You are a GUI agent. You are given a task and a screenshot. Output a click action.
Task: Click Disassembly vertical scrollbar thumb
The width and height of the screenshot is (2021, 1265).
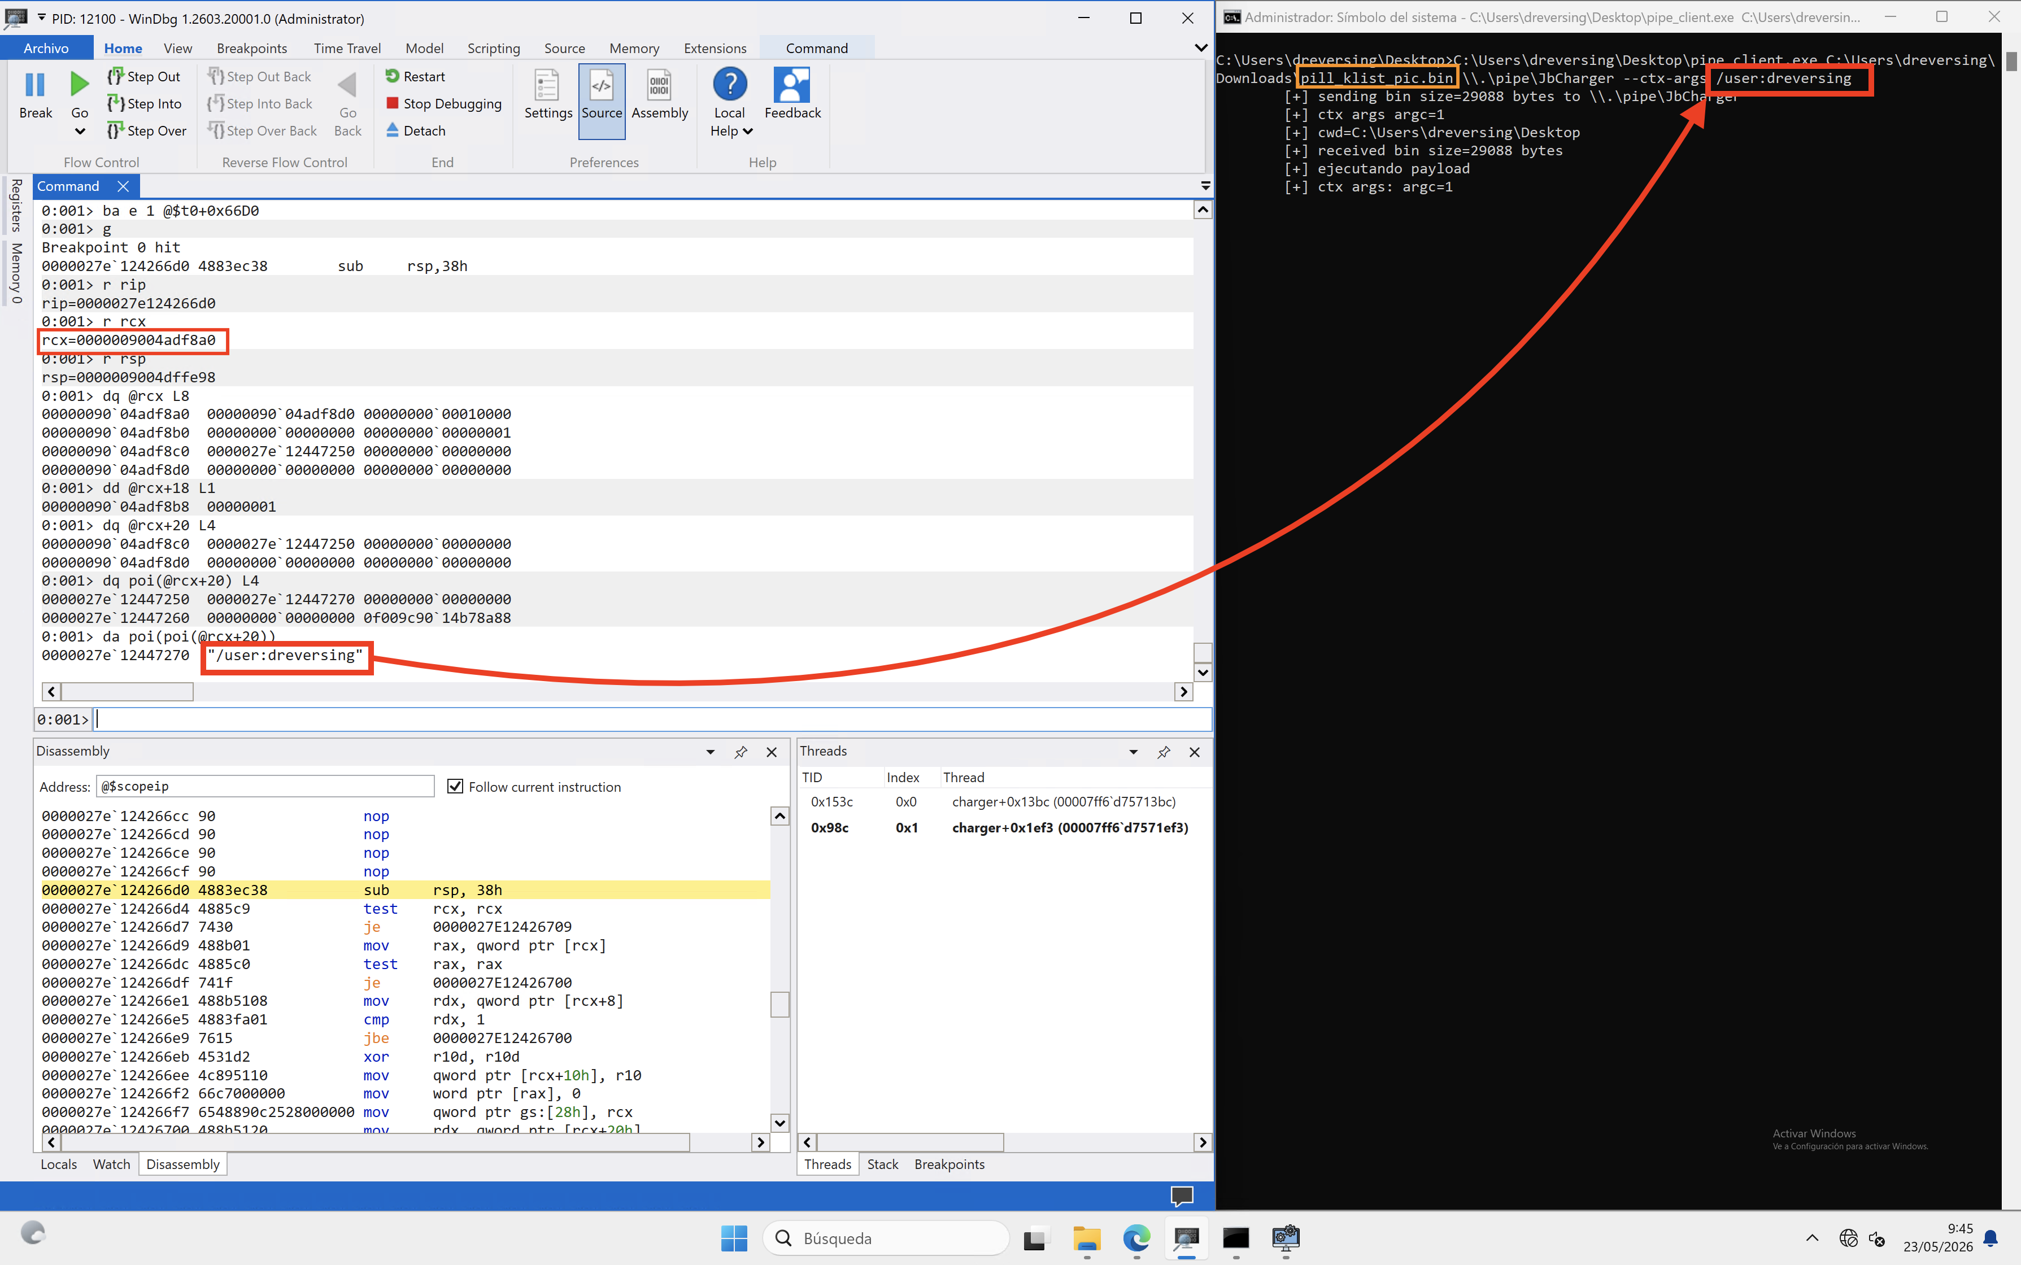[779, 1004]
